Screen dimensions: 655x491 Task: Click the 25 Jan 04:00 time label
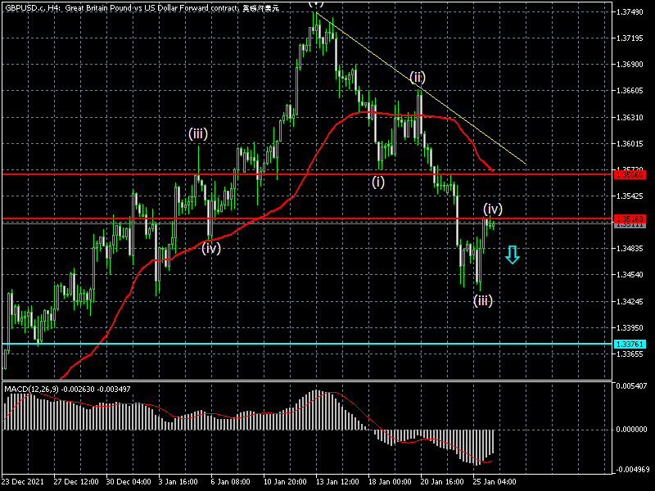point(495,482)
